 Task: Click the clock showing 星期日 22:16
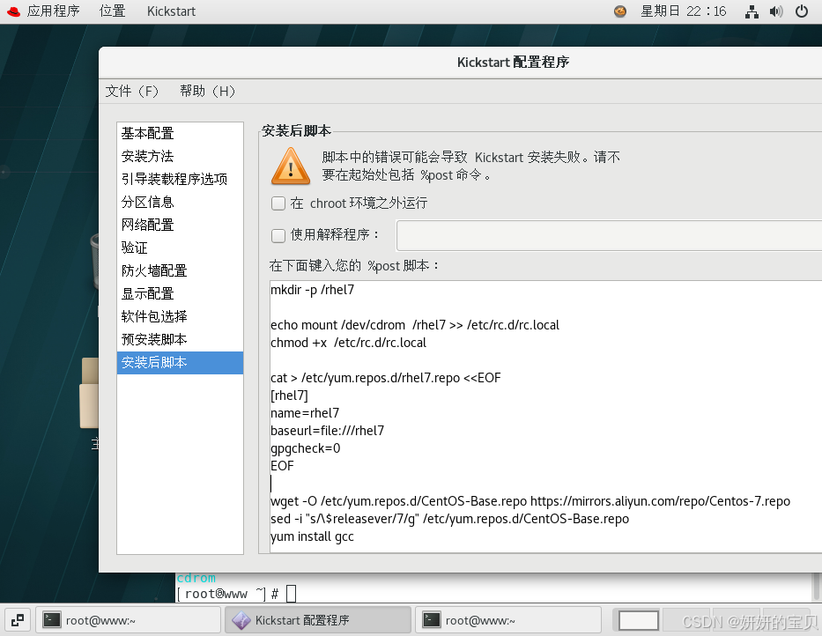[x=683, y=11]
